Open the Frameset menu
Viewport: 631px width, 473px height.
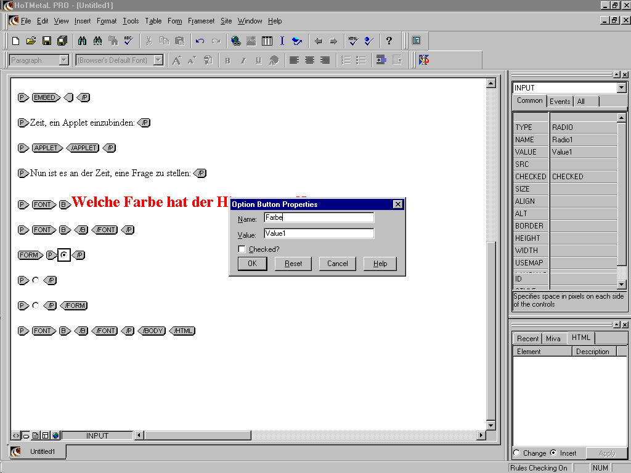(x=201, y=21)
